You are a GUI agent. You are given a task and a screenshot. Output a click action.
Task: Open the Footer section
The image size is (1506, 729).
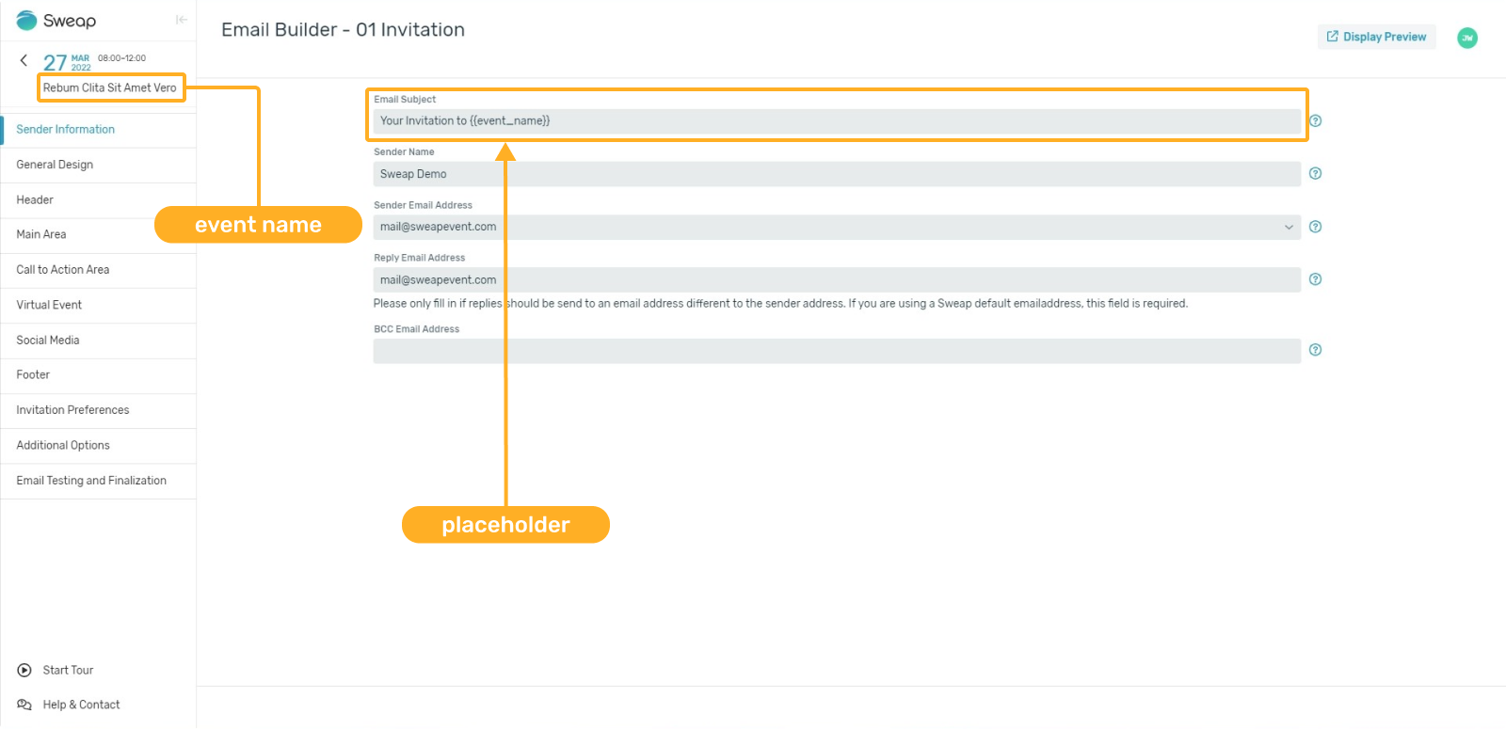(x=99, y=375)
